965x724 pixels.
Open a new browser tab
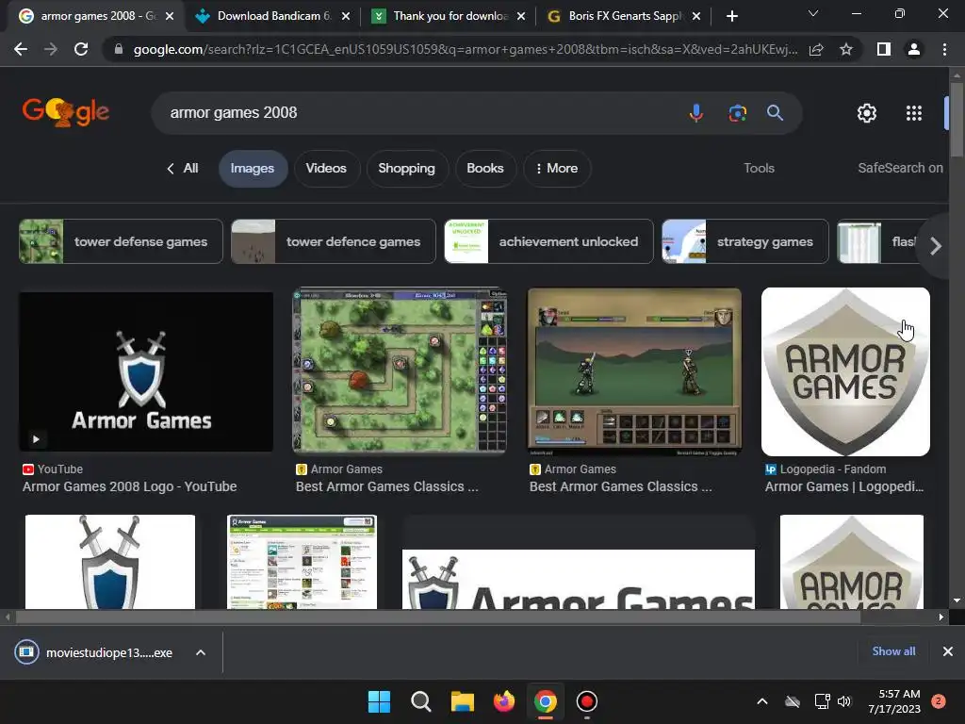click(x=731, y=16)
